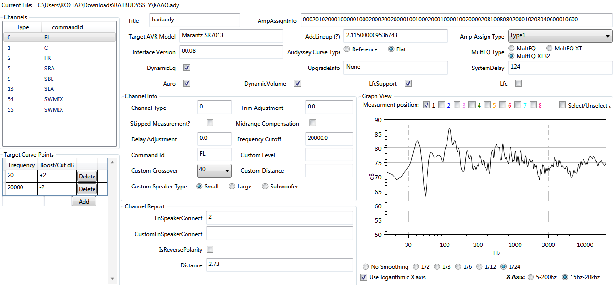Click the Title input field
614x285 pixels.
(x=195, y=20)
